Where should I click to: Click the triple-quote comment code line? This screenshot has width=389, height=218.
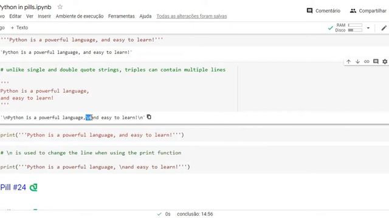[x=113, y=70]
